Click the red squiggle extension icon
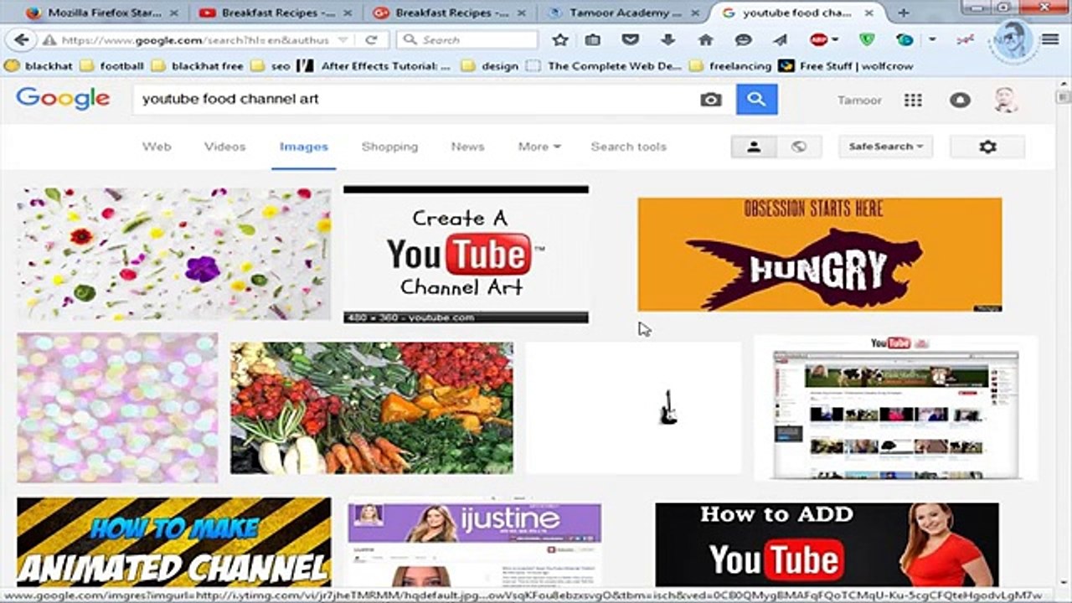 click(965, 40)
